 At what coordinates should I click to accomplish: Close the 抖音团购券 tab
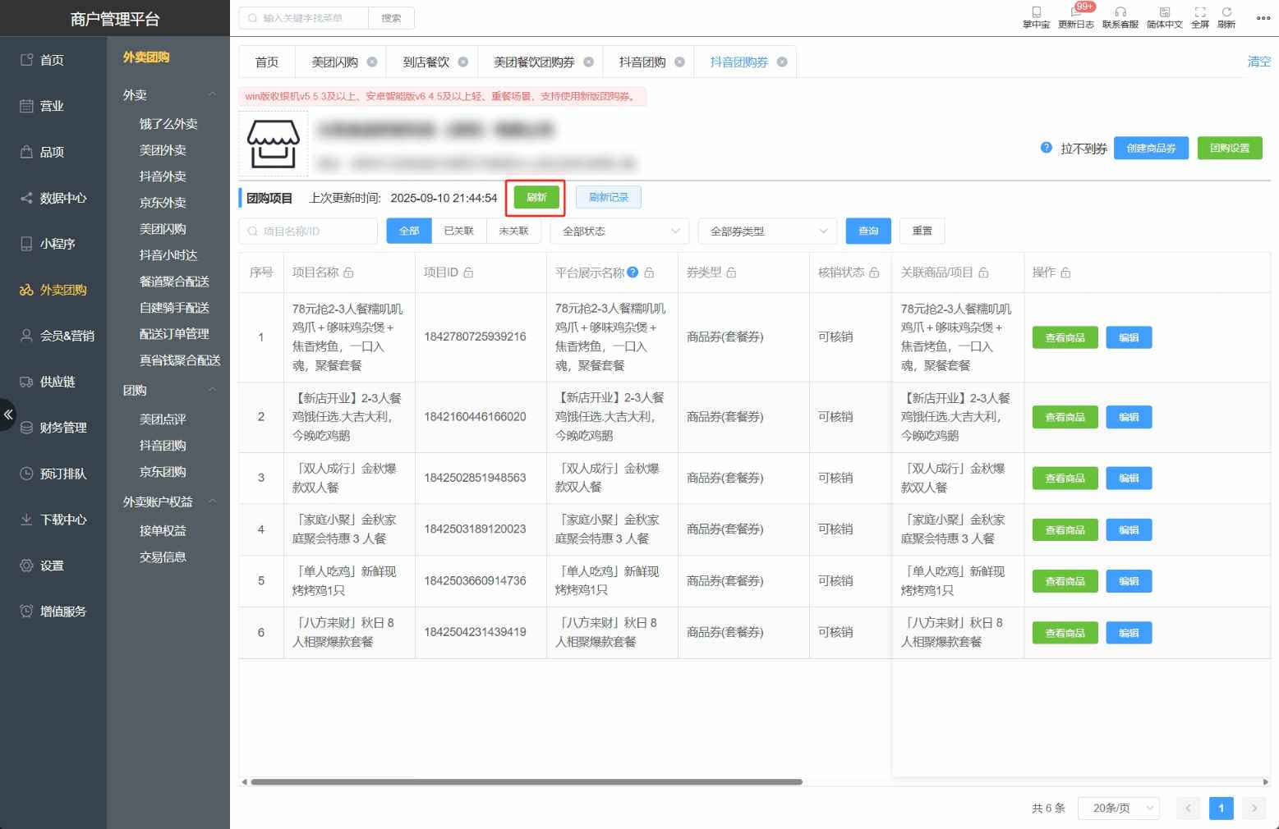(782, 62)
